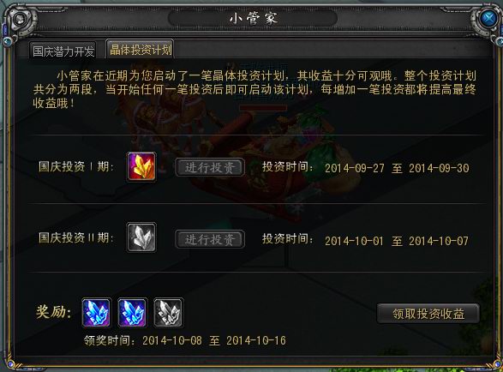Screen dimensions: 503x372
Task: Claim rewards with 领取投资收益 button
Action: pos(428,313)
